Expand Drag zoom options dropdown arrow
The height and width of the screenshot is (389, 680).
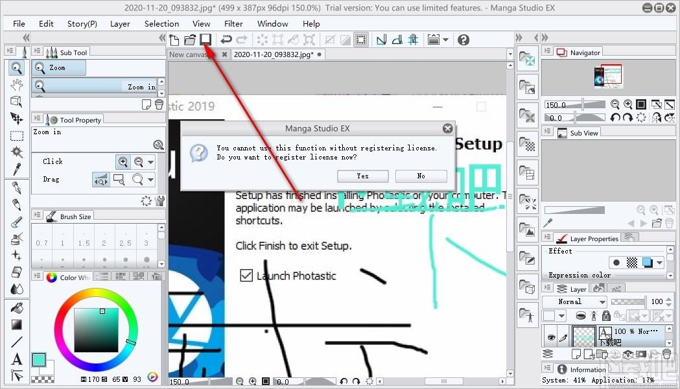click(150, 180)
